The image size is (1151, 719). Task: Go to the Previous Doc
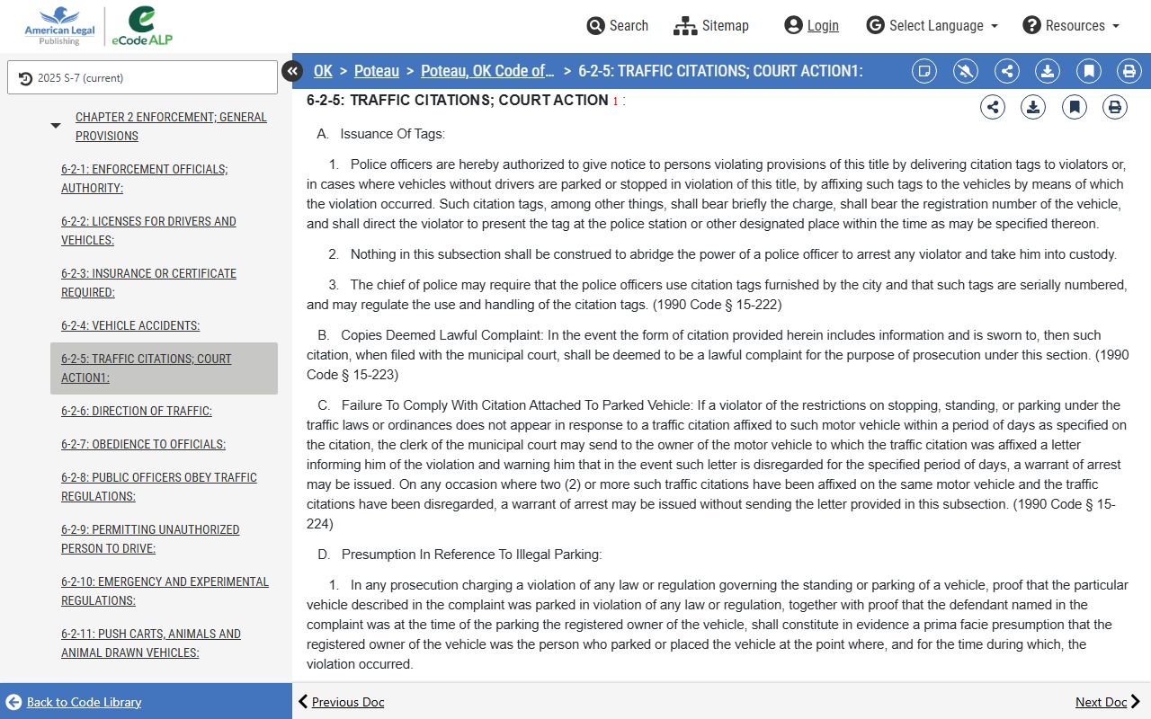pyautogui.click(x=341, y=702)
